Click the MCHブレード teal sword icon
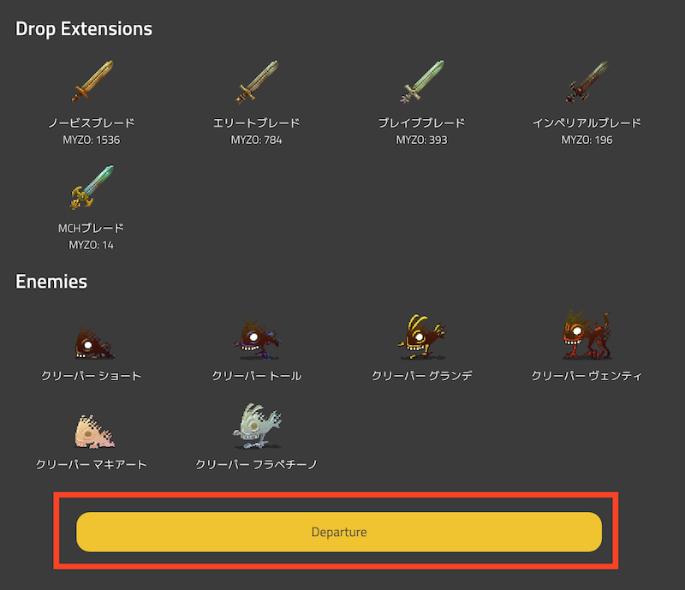Viewport: 685px width, 590px height. pyautogui.click(x=92, y=187)
